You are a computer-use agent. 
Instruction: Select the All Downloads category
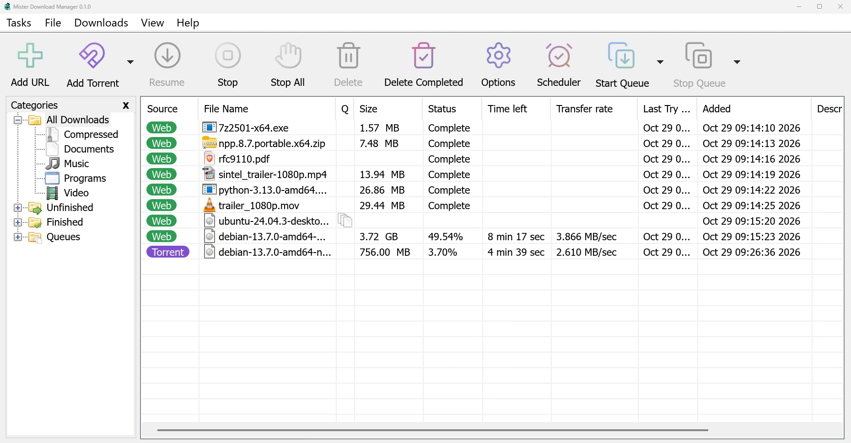pos(78,120)
